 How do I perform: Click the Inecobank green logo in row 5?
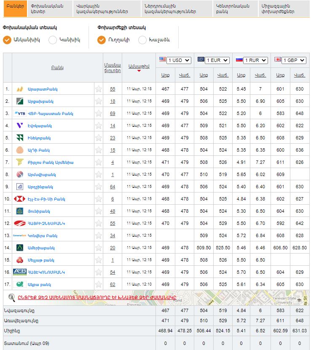coord(20,138)
